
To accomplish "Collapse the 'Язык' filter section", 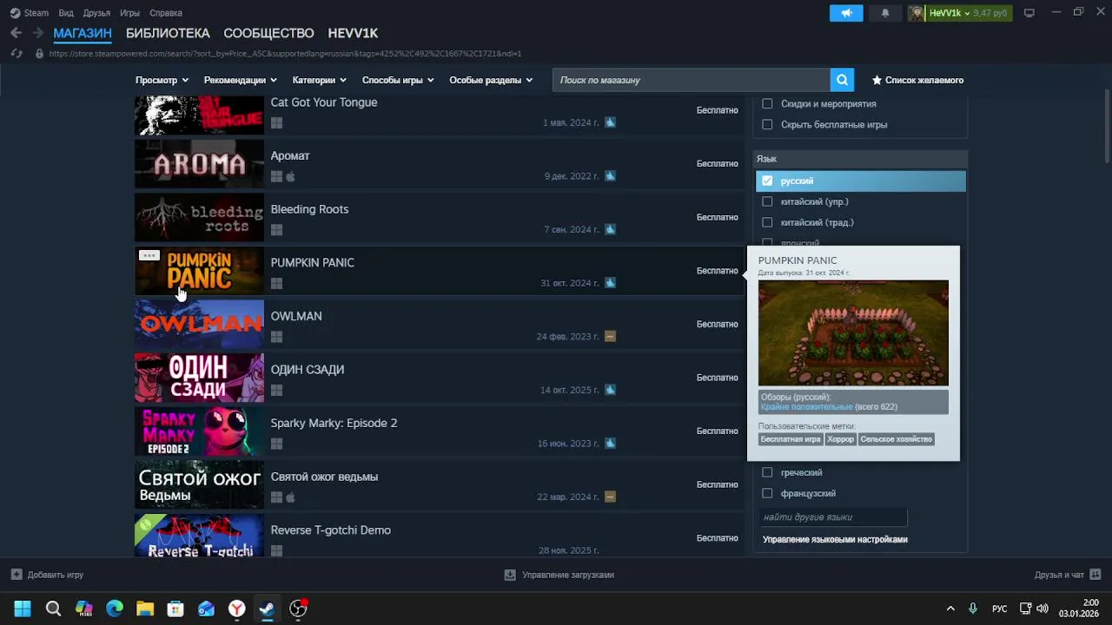I will [x=860, y=159].
